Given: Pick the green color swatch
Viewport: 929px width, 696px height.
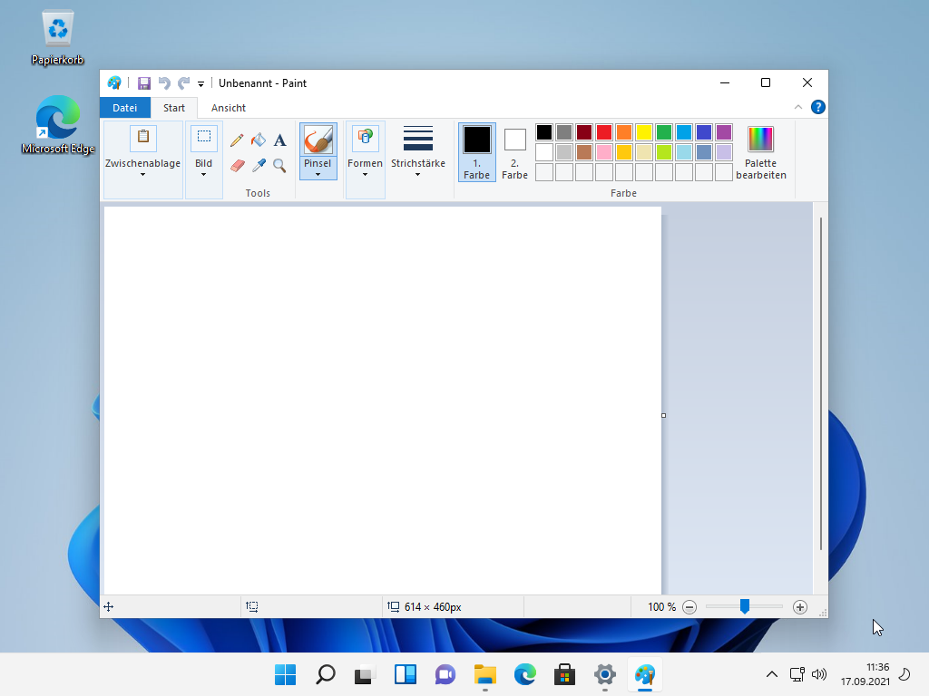Looking at the screenshot, I should coord(664,132).
